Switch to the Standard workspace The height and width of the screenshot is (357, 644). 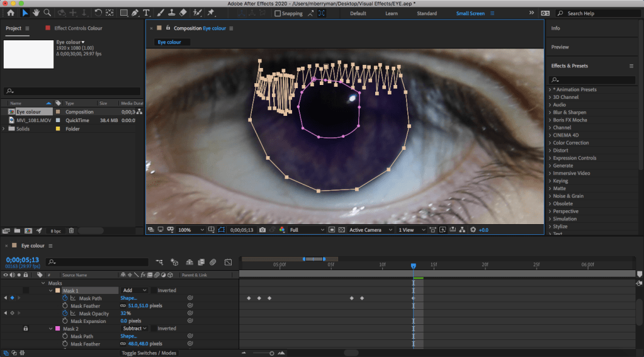[x=426, y=13]
